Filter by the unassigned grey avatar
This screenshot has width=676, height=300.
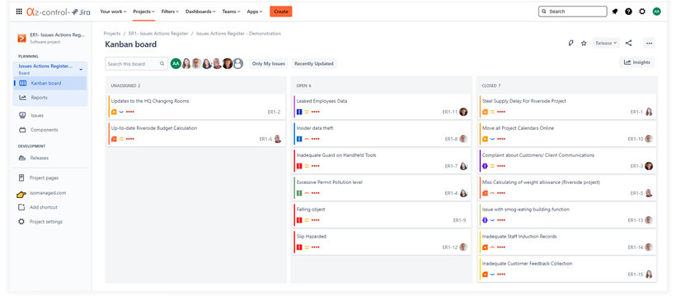(238, 63)
